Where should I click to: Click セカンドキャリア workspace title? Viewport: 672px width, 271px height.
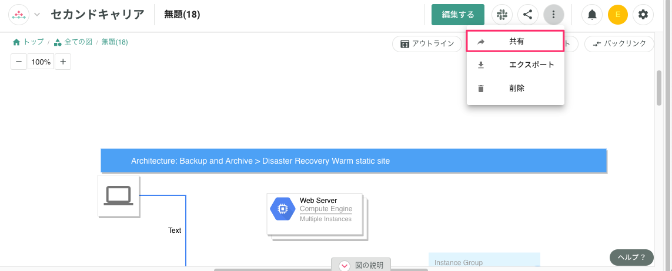click(98, 15)
